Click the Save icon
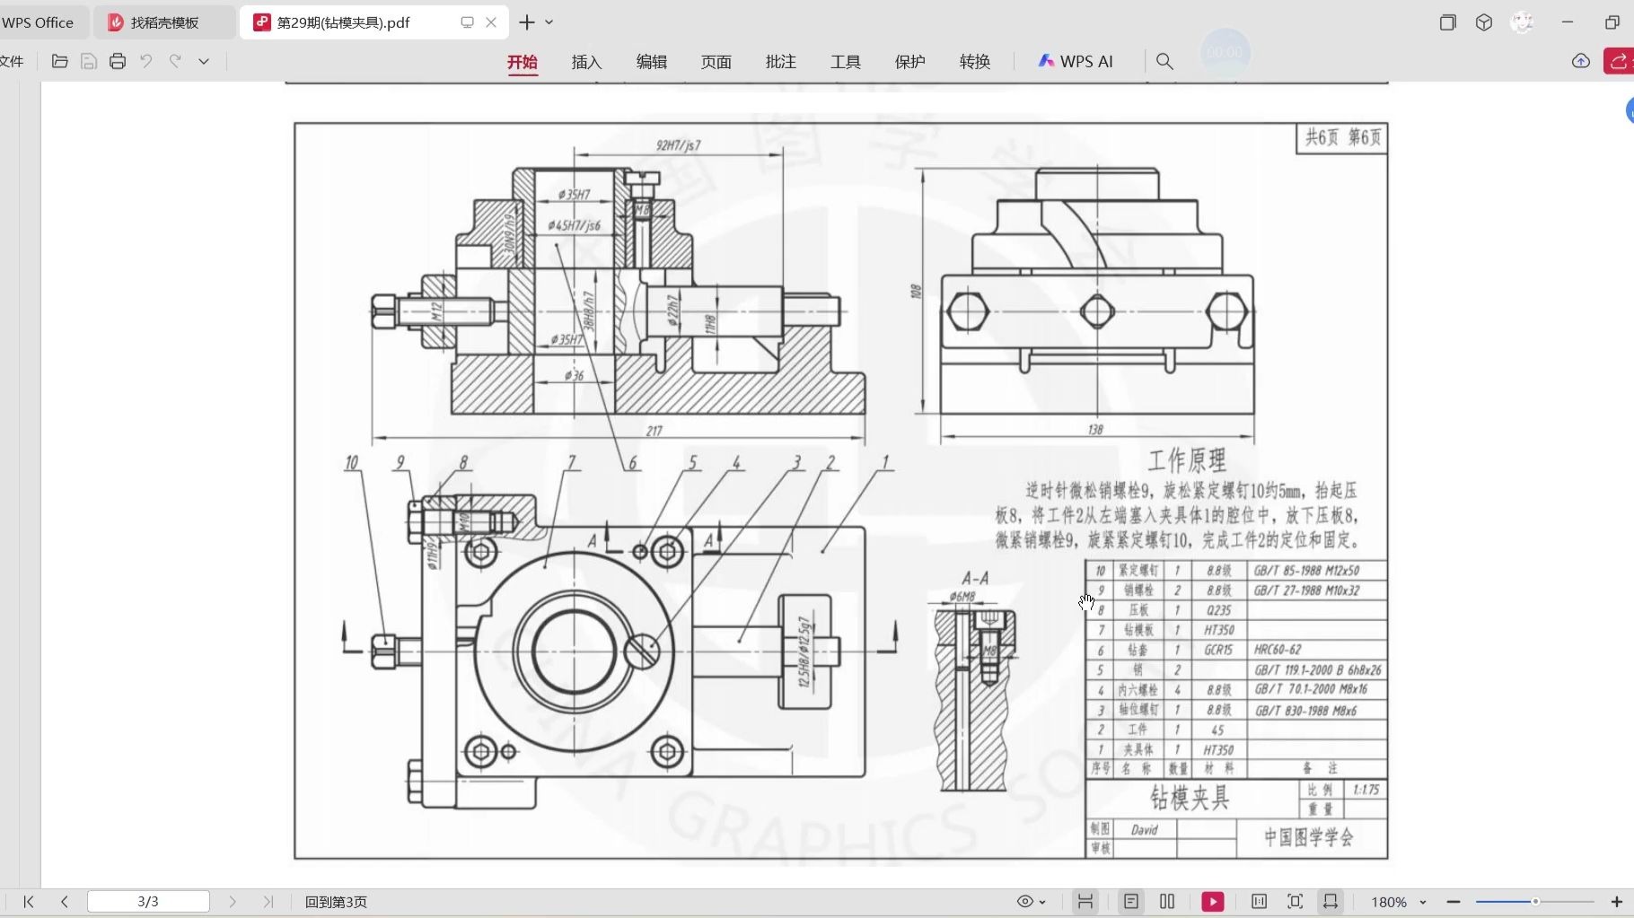 tap(88, 61)
